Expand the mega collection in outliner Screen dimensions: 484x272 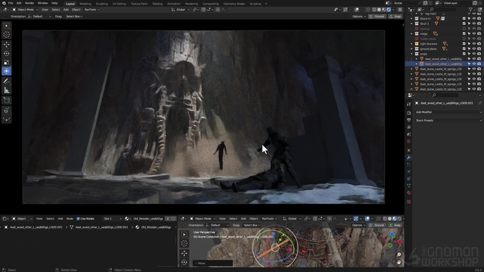point(411,34)
